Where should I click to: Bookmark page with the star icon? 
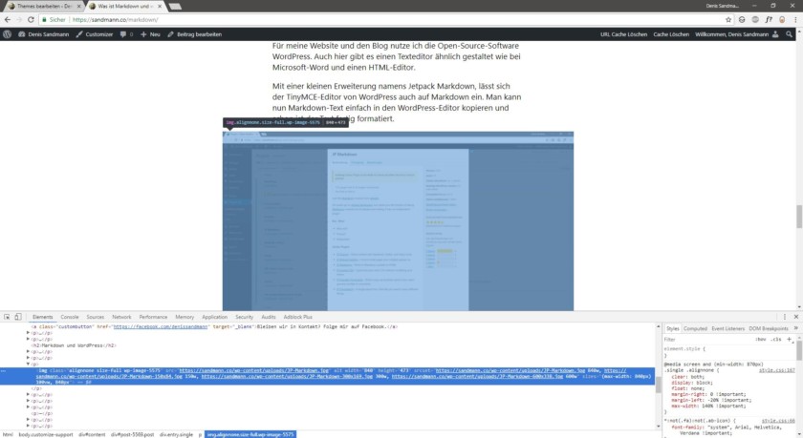tap(727, 19)
